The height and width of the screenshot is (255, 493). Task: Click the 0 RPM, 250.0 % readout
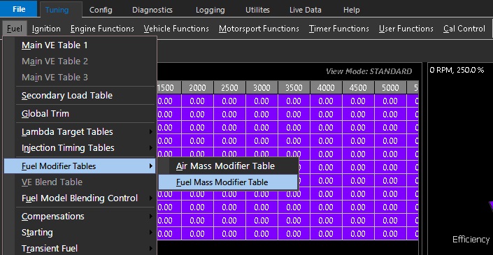[457, 70]
